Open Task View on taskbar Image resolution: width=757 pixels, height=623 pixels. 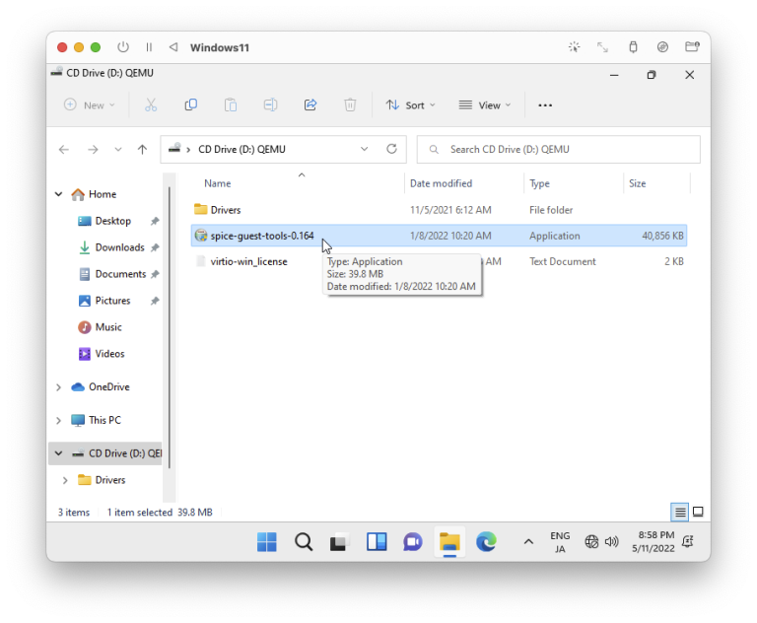340,542
